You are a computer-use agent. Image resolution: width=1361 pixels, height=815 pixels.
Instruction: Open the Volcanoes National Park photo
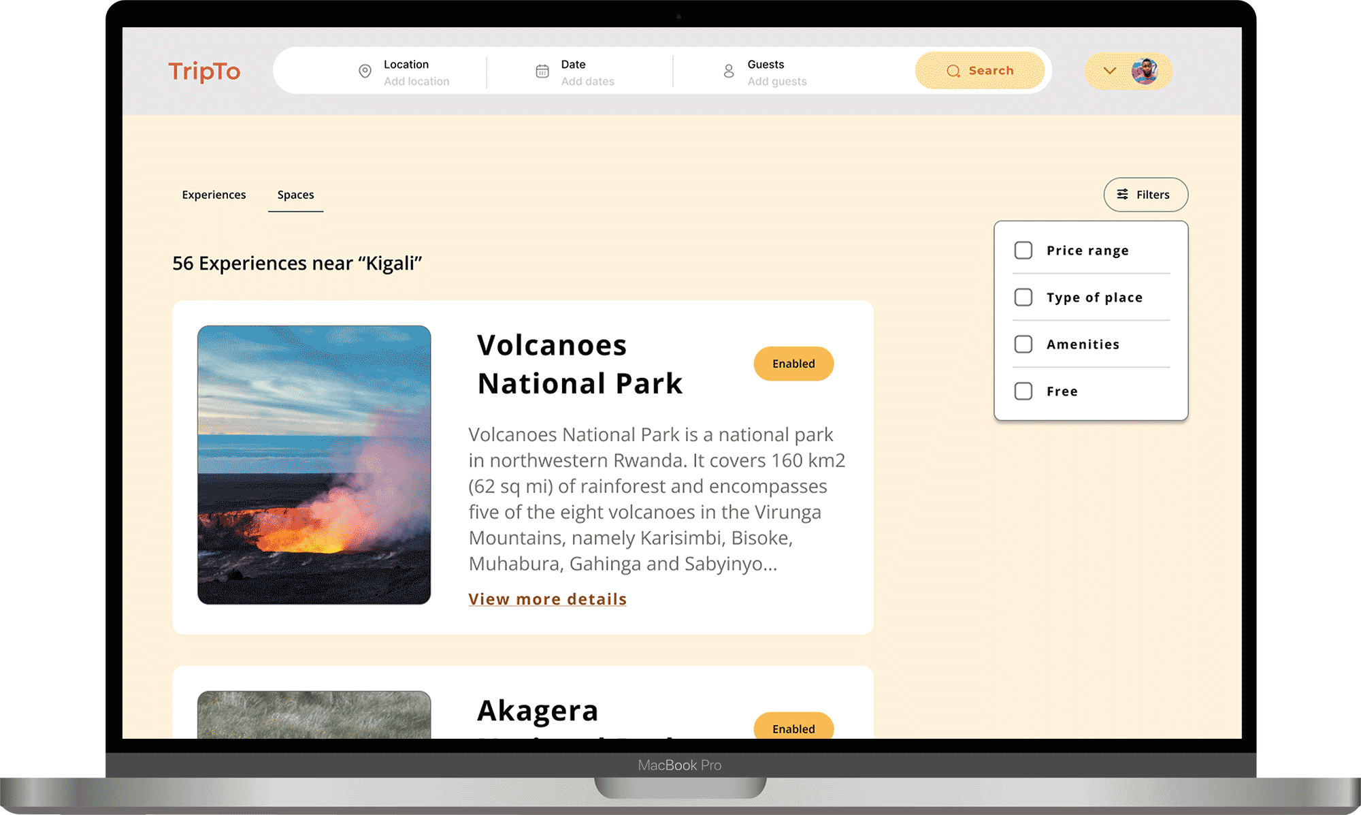pyautogui.click(x=314, y=465)
